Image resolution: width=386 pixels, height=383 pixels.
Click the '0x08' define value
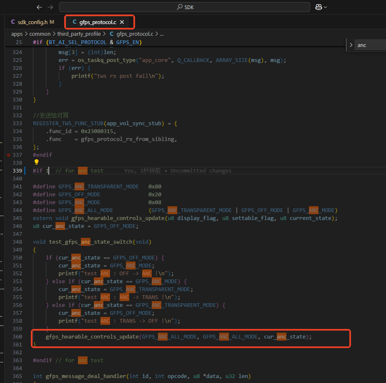pyautogui.click(x=155, y=202)
